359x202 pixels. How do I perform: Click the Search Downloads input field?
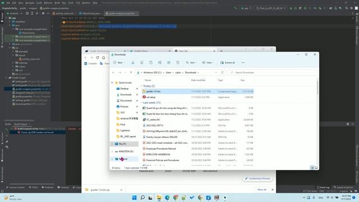coord(273,72)
